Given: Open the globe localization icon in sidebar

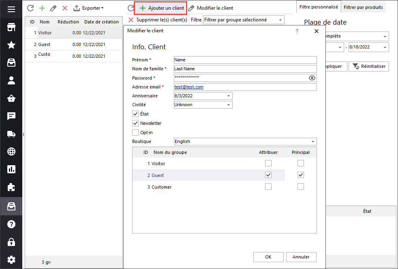Looking at the screenshot, I should click(x=11, y=151).
